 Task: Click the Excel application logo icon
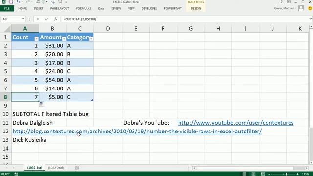tap(4, 2)
